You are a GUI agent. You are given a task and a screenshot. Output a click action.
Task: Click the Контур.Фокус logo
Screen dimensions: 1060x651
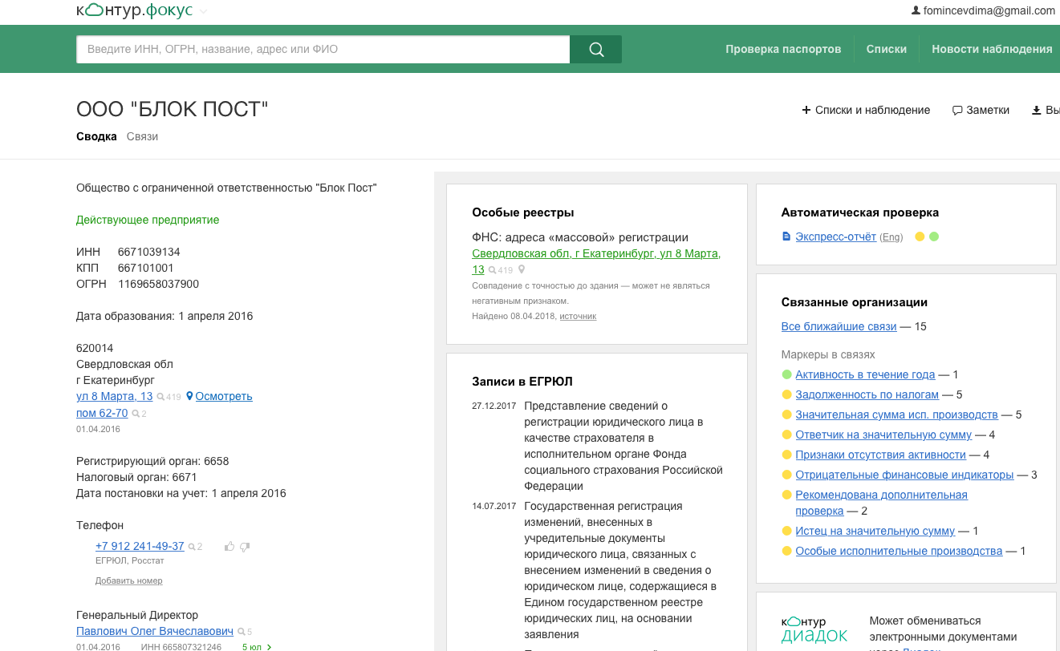(136, 11)
